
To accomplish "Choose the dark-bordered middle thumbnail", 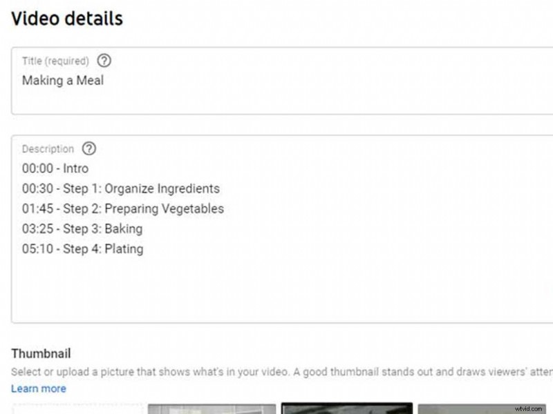I will [347, 408].
